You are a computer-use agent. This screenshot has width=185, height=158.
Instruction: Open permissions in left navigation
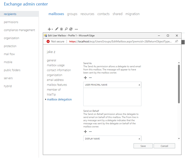click(x=11, y=22)
